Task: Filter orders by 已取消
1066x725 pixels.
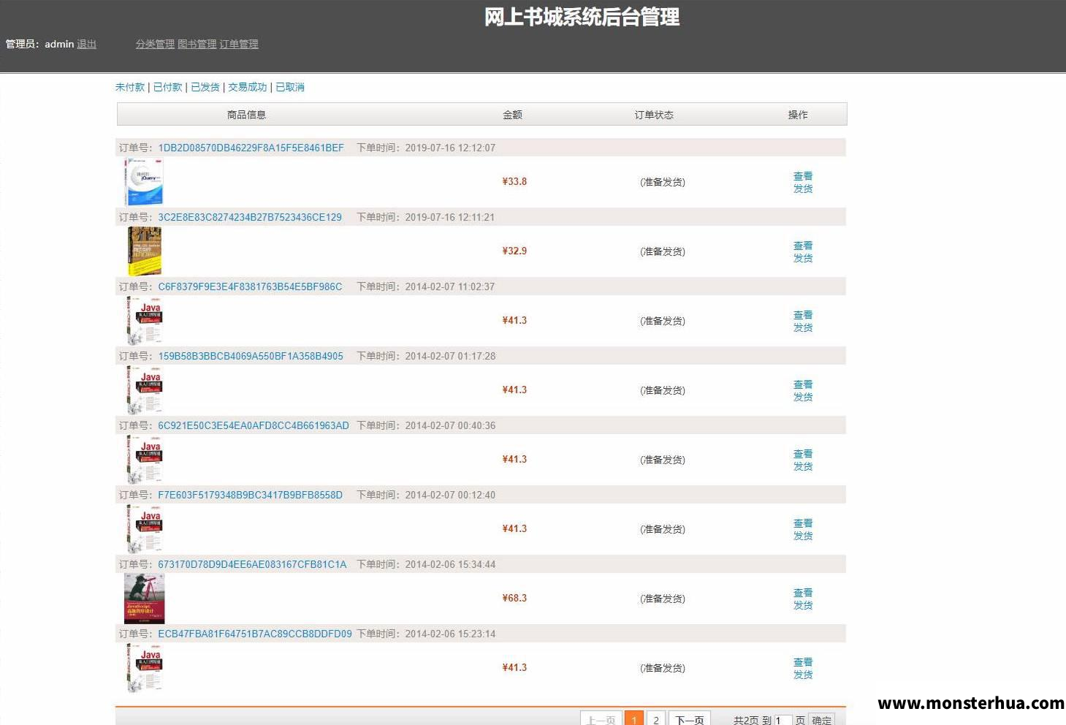Action: tap(290, 87)
